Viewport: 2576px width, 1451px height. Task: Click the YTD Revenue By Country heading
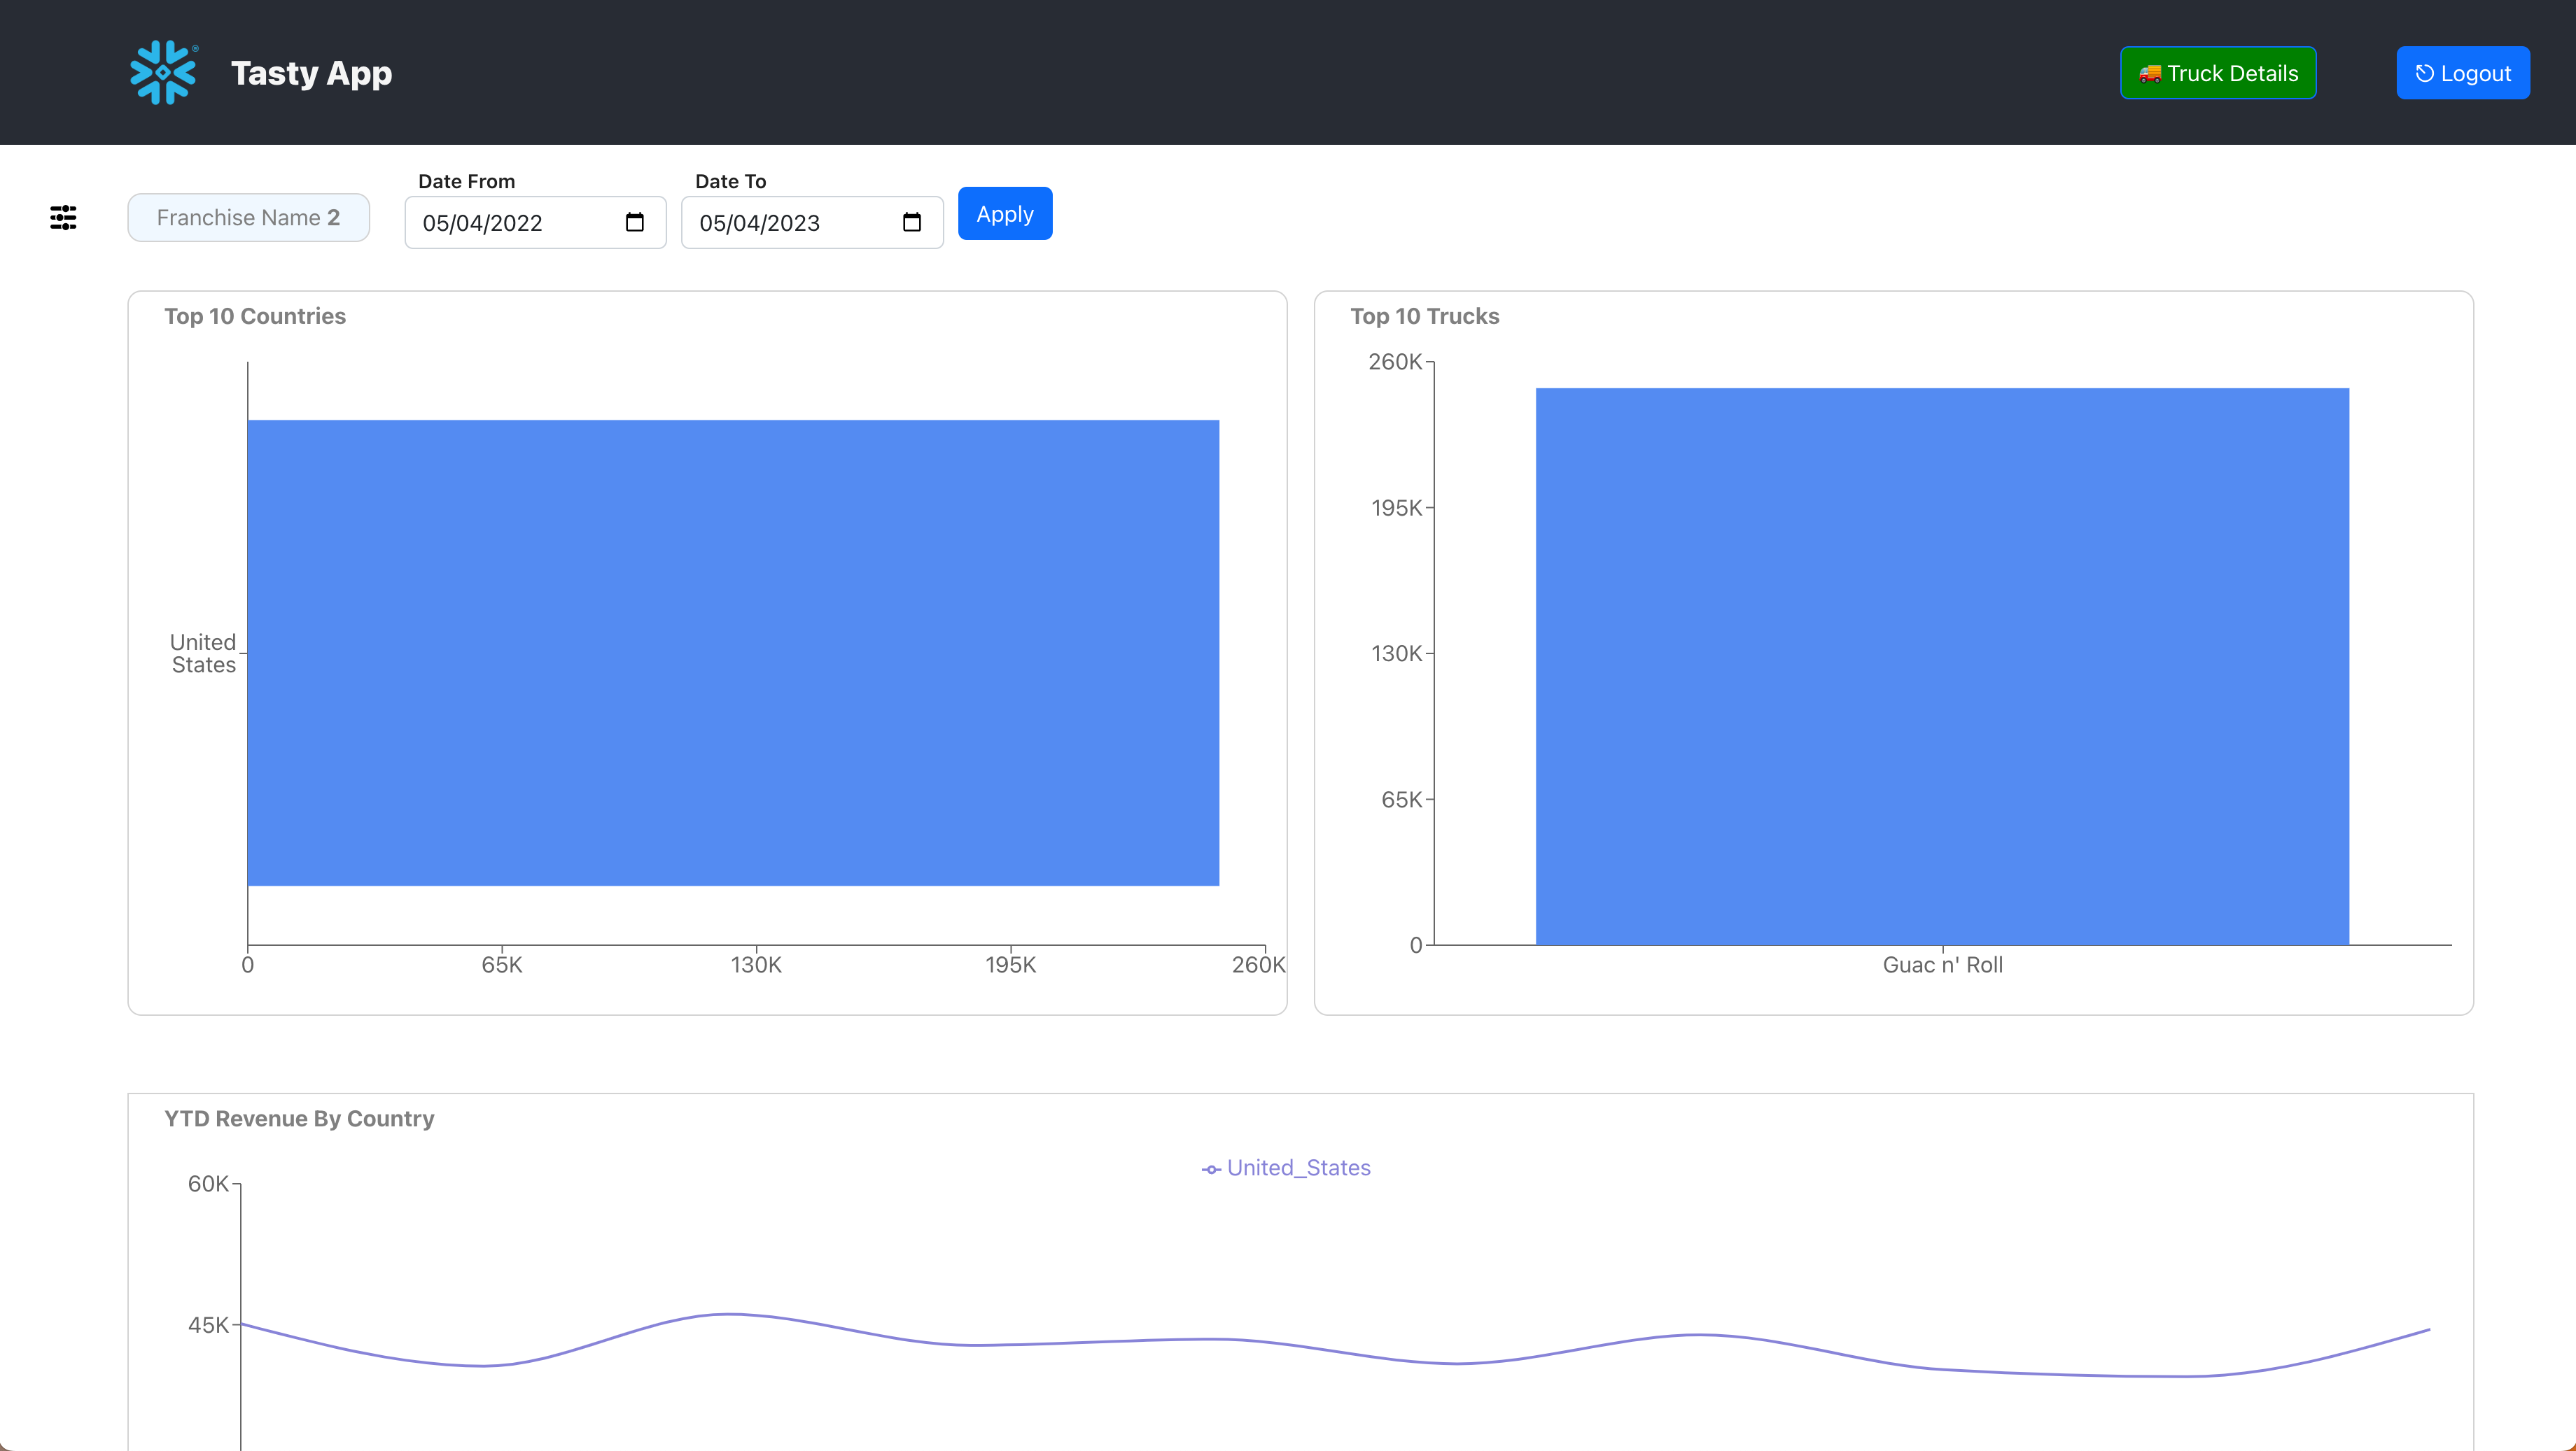coord(299,1118)
